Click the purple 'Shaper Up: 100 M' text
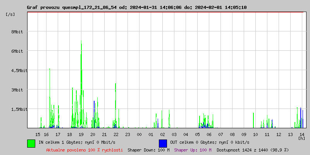This screenshot has height=155, width=310. pyautogui.click(x=193, y=150)
